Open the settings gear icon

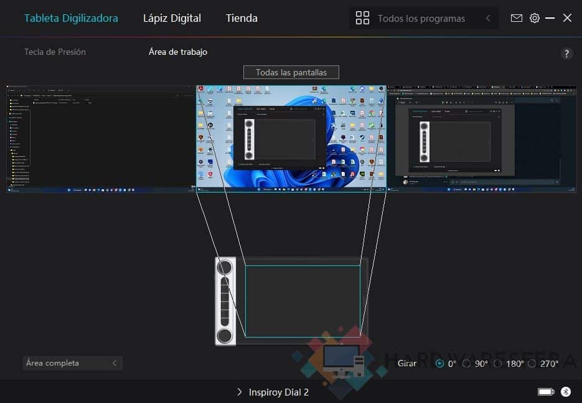tap(534, 18)
